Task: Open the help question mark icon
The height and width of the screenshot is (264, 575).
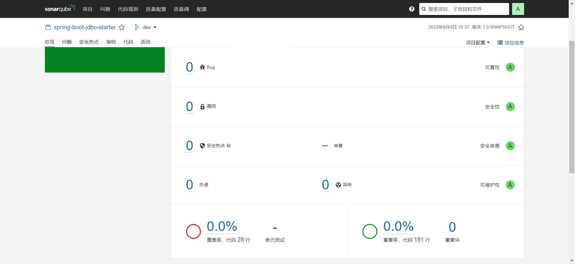Action: (x=412, y=9)
